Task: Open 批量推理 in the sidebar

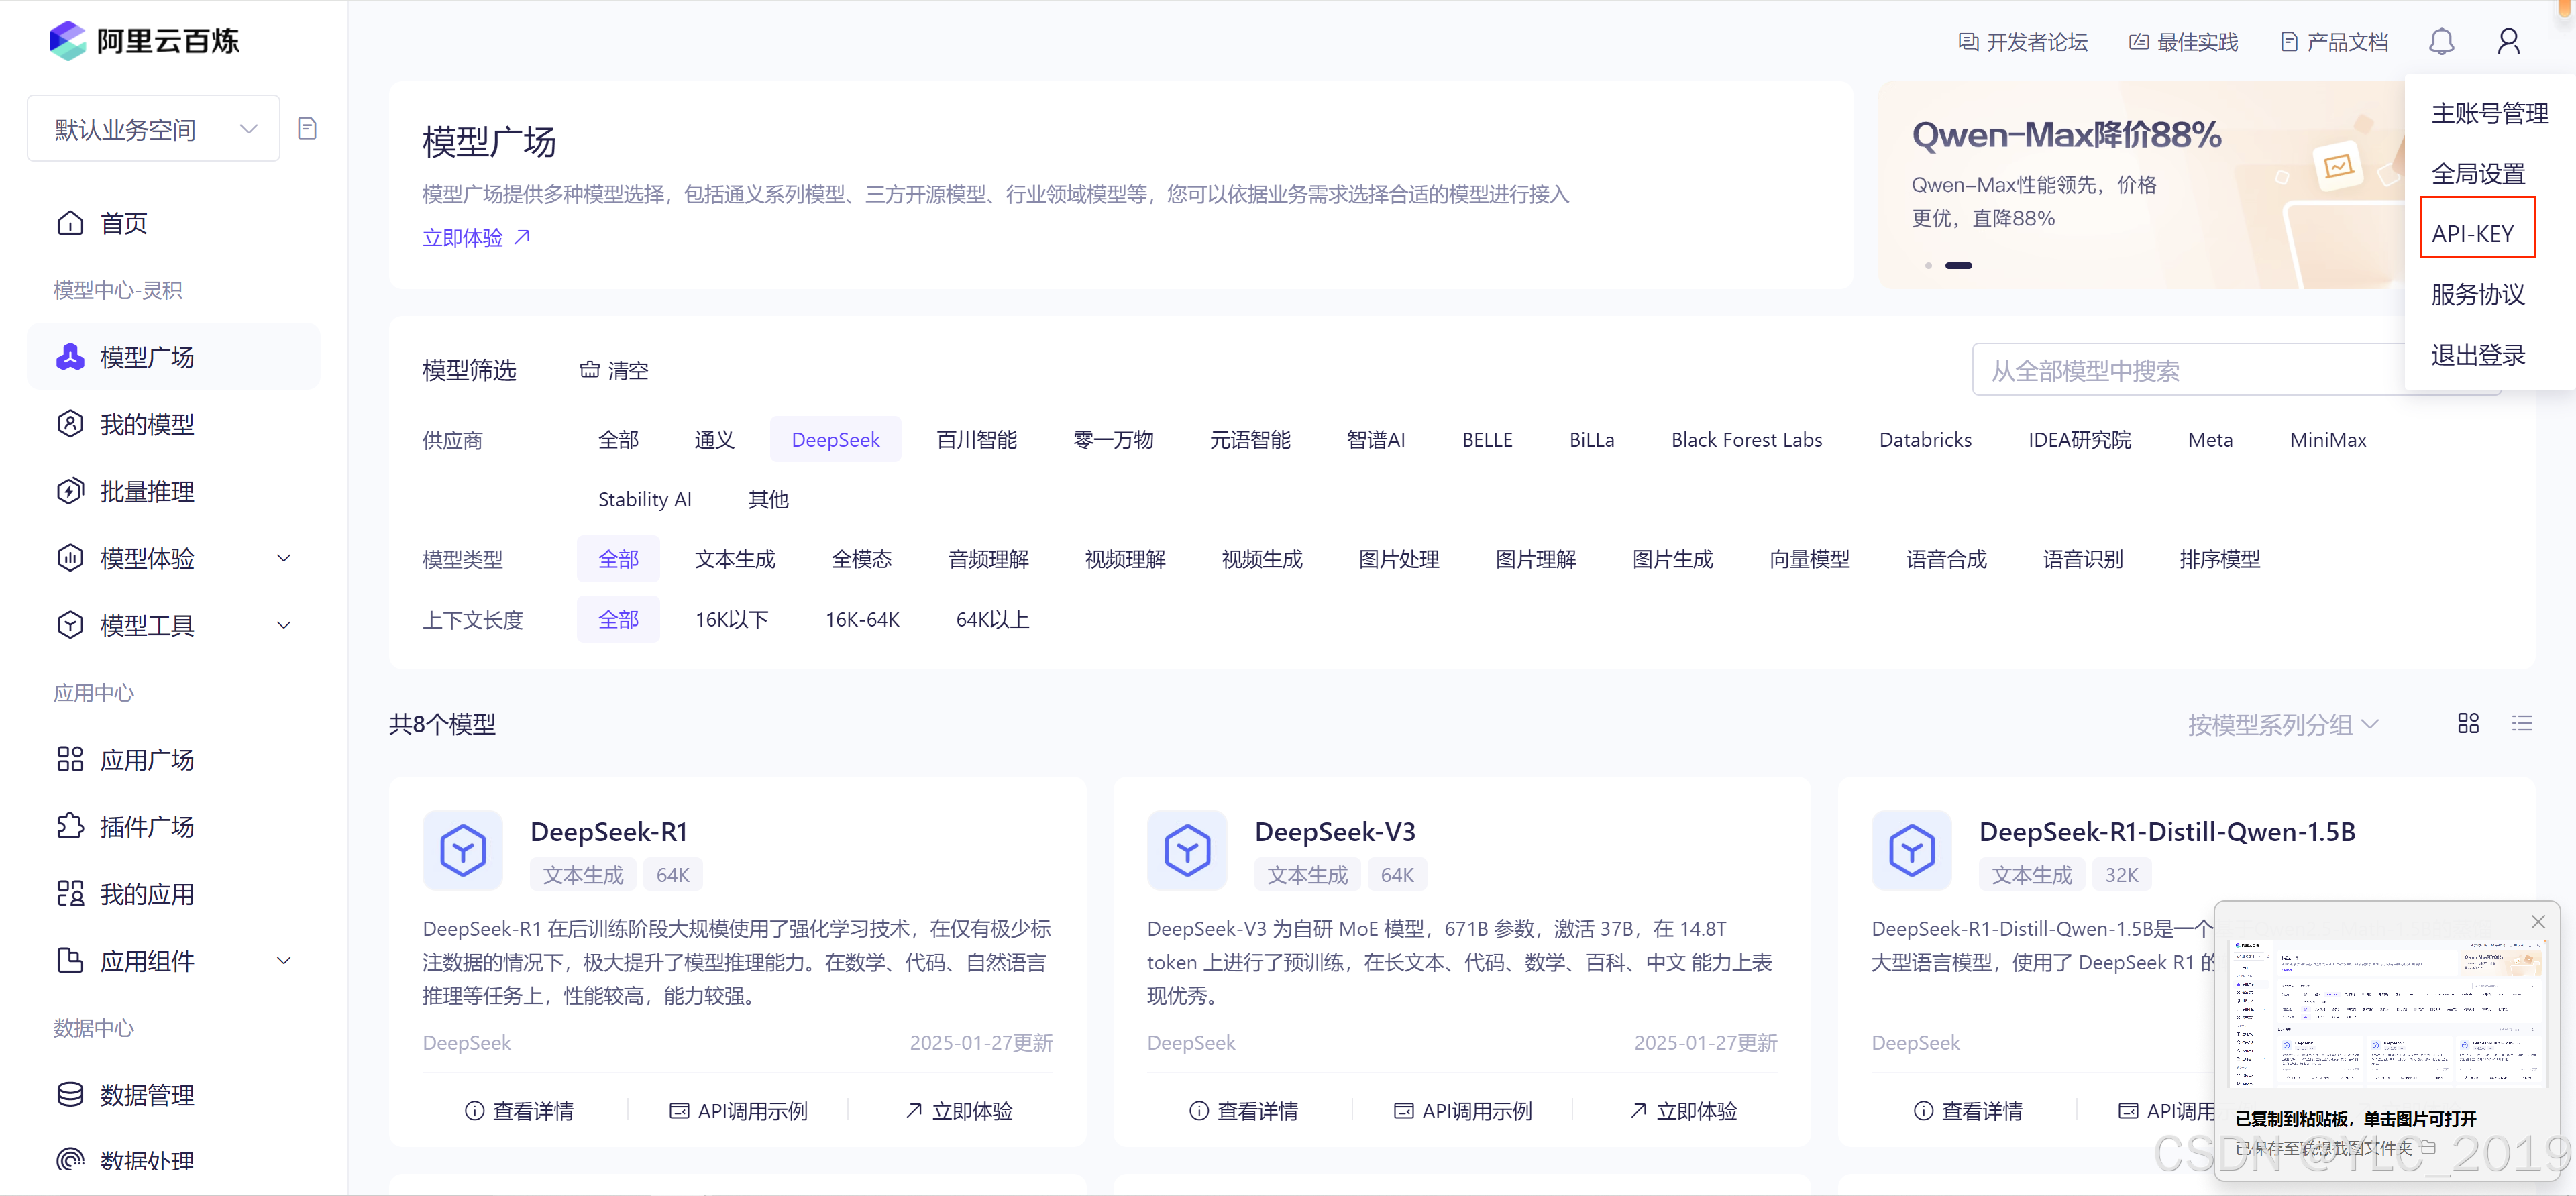Action: click(x=147, y=491)
